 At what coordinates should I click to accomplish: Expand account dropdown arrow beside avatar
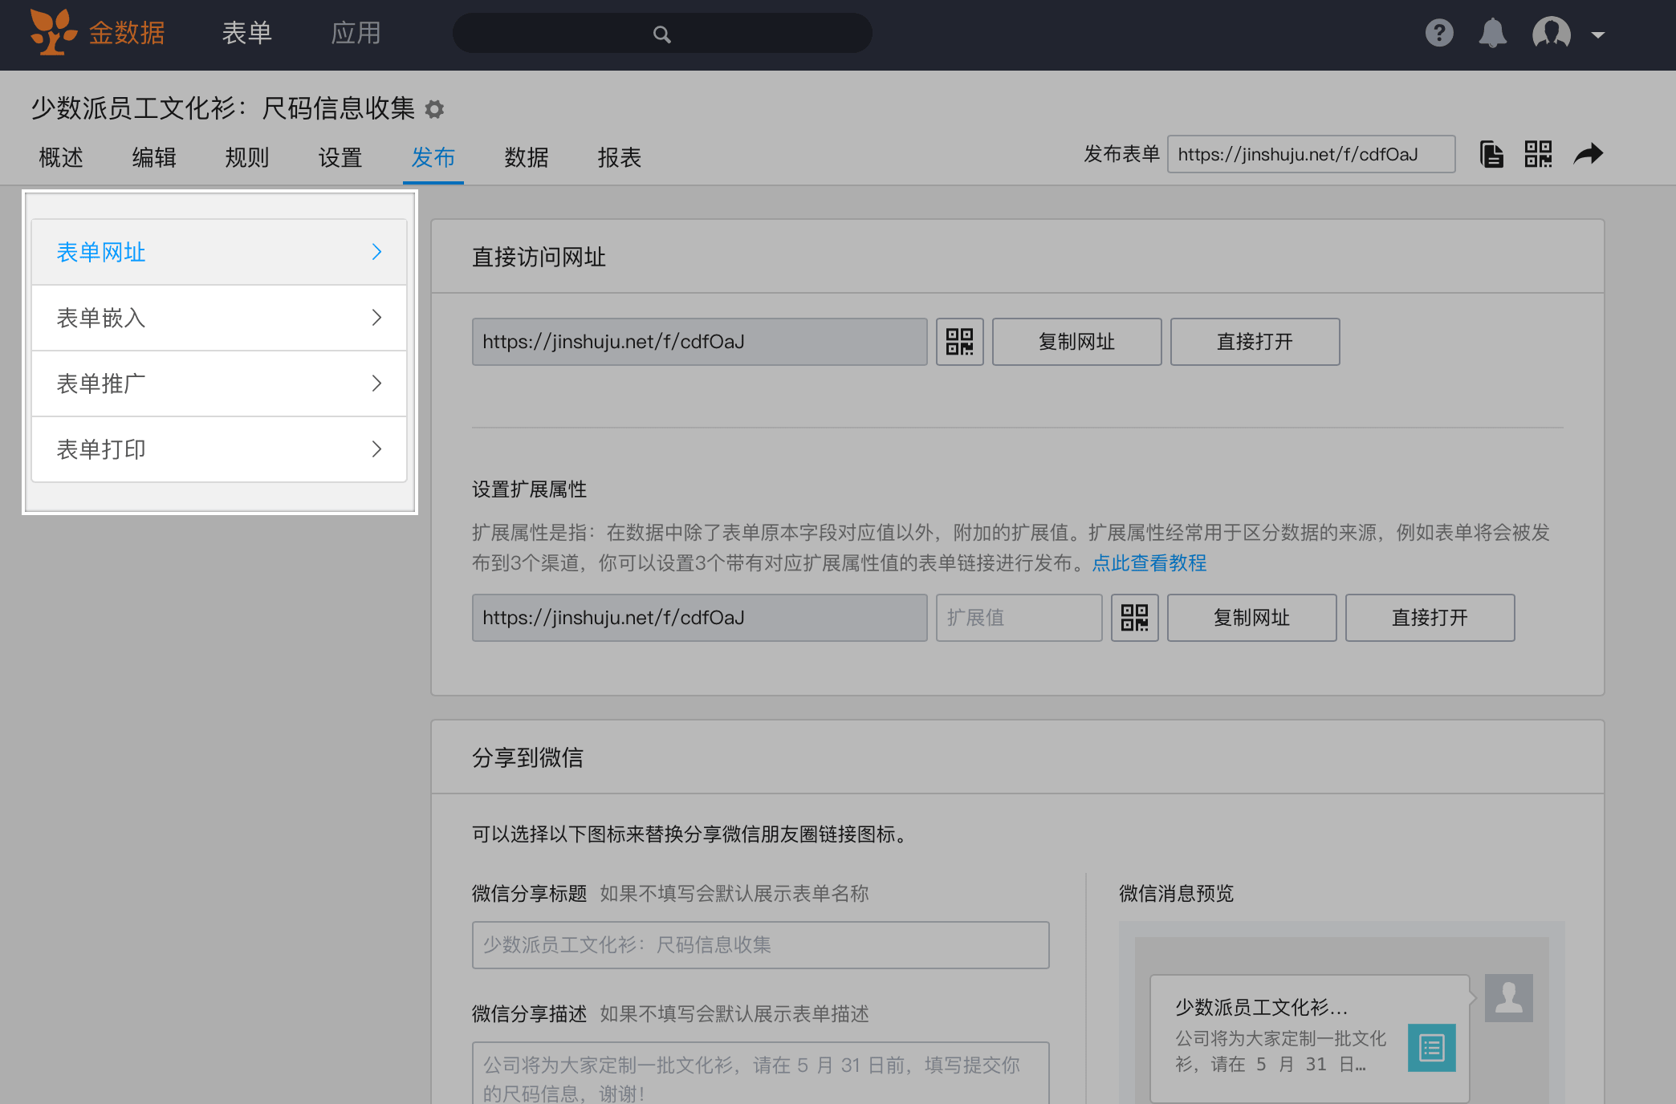pyautogui.click(x=1597, y=35)
